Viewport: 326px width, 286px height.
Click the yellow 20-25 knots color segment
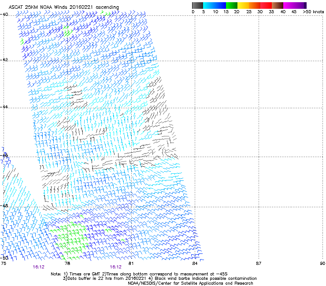(243, 5)
